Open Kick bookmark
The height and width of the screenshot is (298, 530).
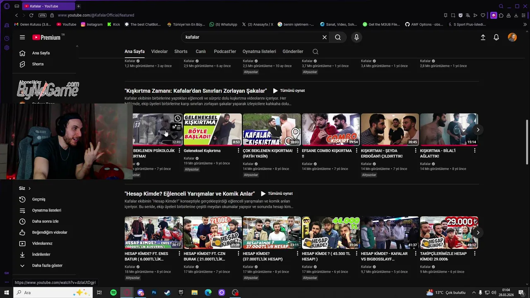[x=113, y=24]
